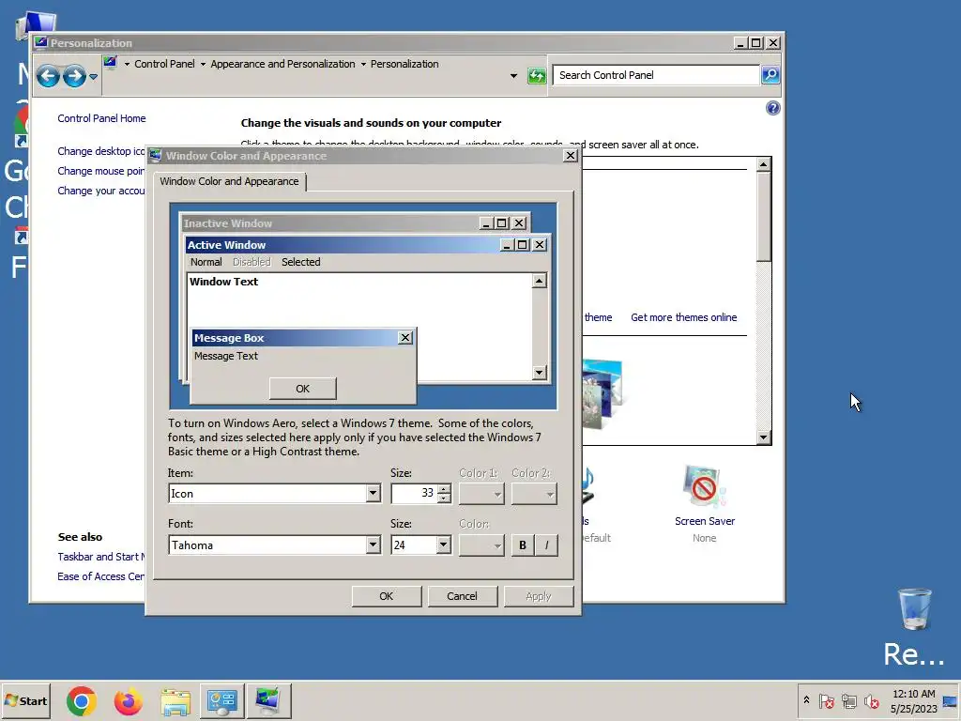
Task: Click the preview window scrollbar up arrow
Action: [x=540, y=281]
